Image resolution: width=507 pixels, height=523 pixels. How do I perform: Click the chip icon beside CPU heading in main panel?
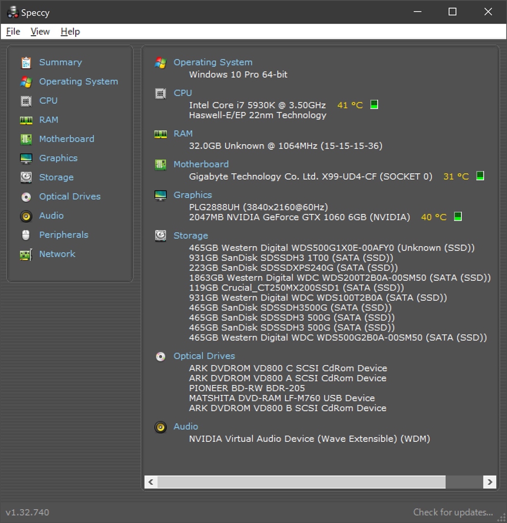[x=161, y=93]
